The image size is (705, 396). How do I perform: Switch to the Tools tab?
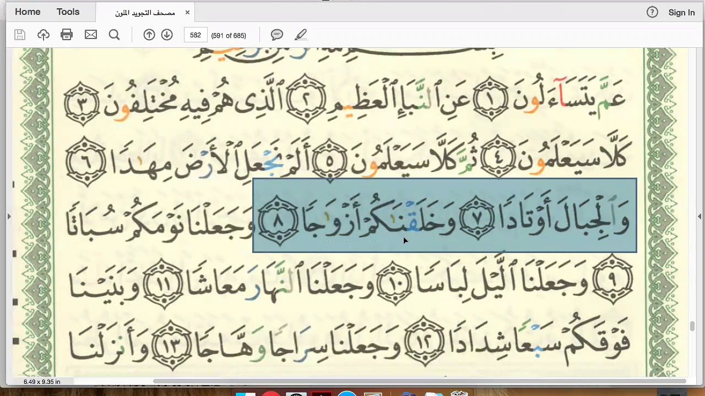click(x=68, y=12)
